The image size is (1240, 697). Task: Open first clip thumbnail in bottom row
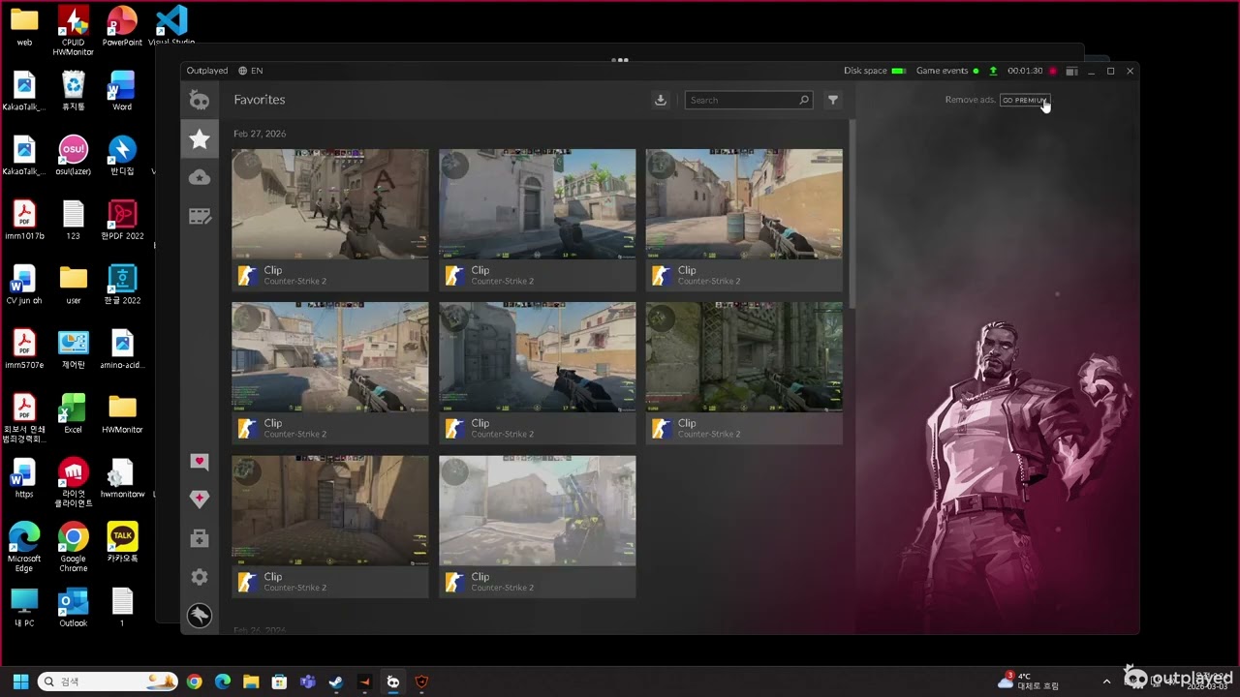(329, 510)
